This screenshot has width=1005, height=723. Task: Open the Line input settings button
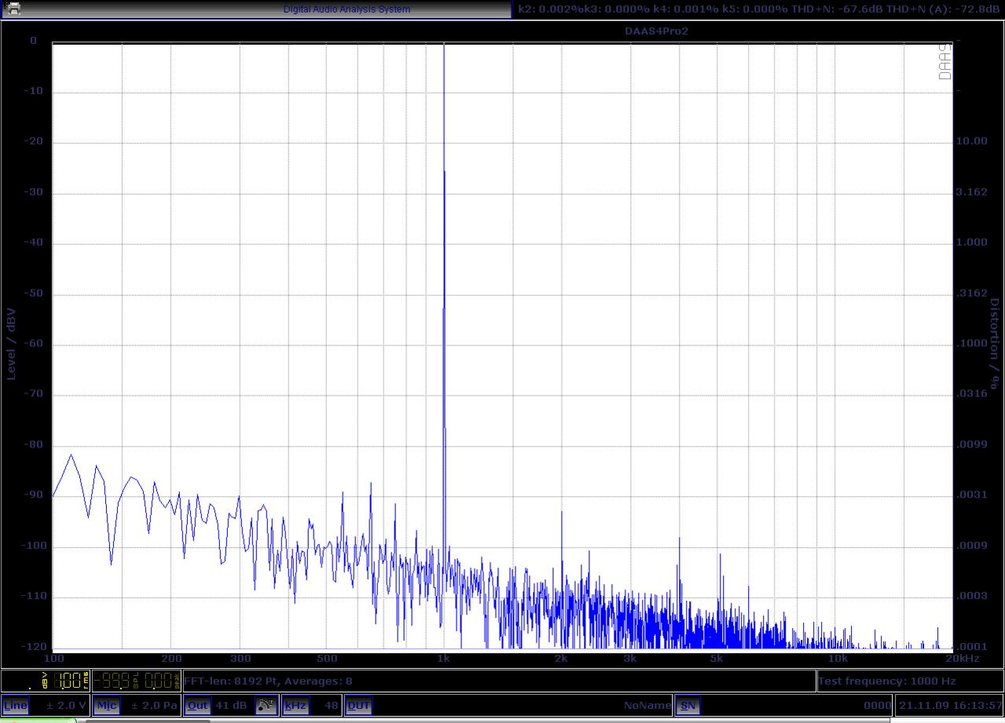[15, 705]
